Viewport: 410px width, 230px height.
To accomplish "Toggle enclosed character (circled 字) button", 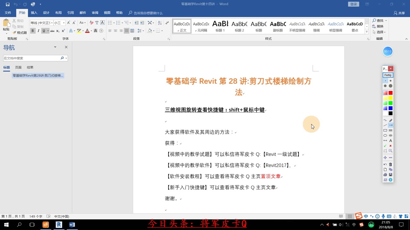I will (x=101, y=31).
